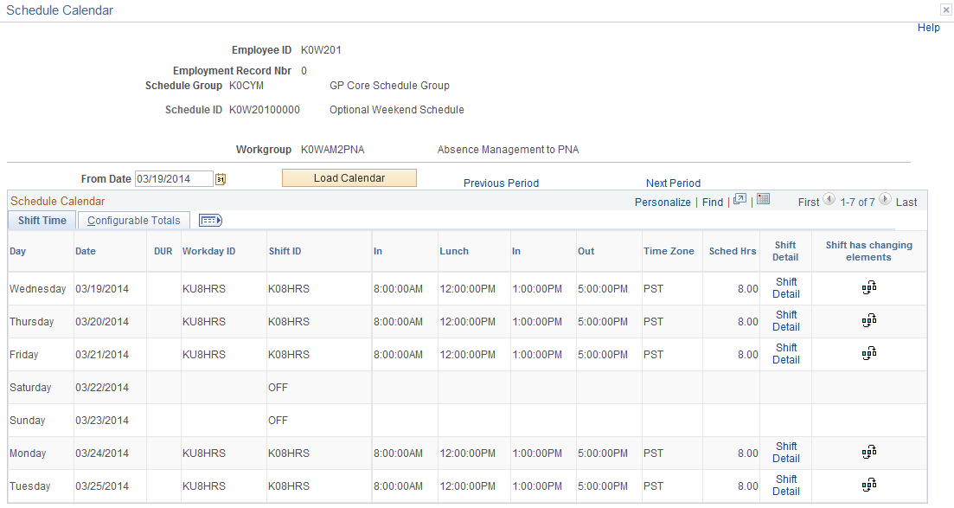Click the Download to Excel grid icon
Viewport: 954px width, 508px height.
click(764, 199)
